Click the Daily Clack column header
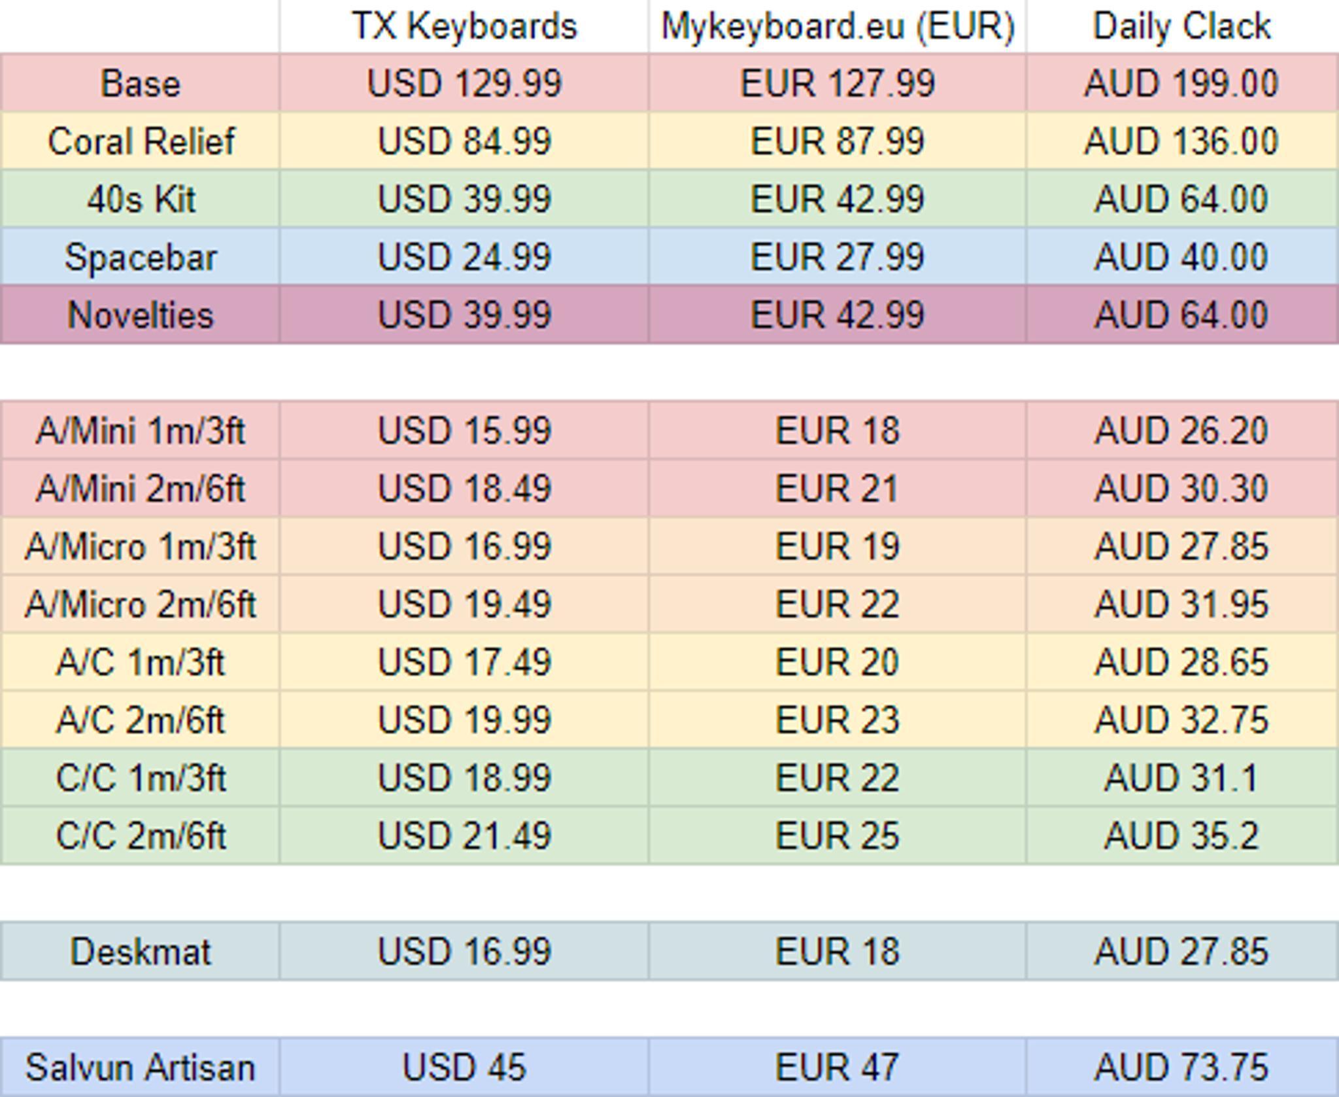 [1181, 26]
